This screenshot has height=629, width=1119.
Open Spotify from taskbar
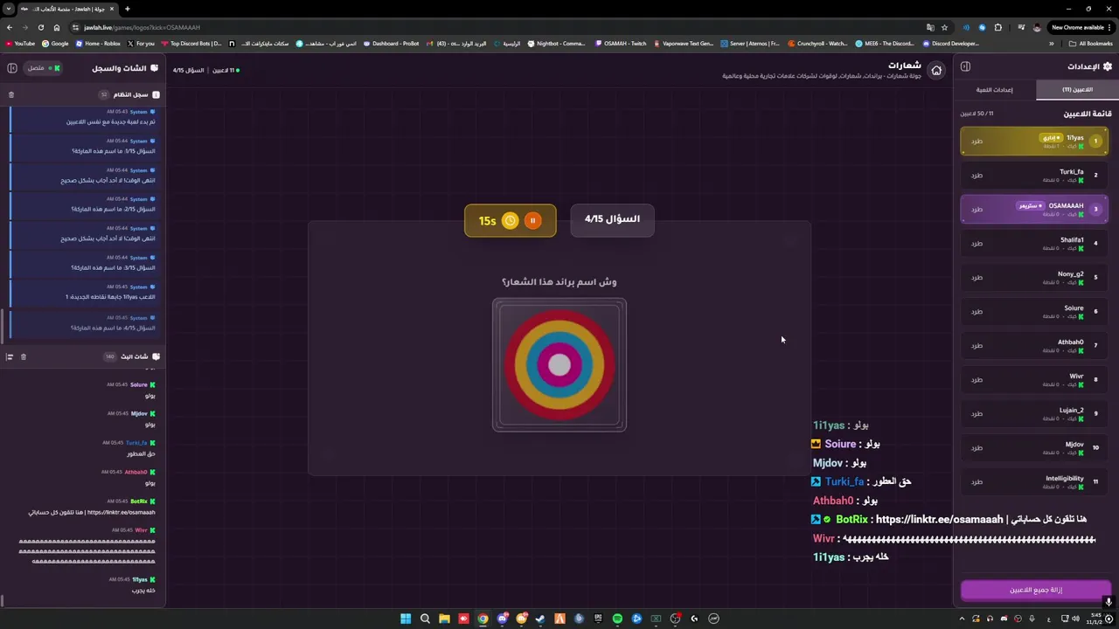[617, 619]
